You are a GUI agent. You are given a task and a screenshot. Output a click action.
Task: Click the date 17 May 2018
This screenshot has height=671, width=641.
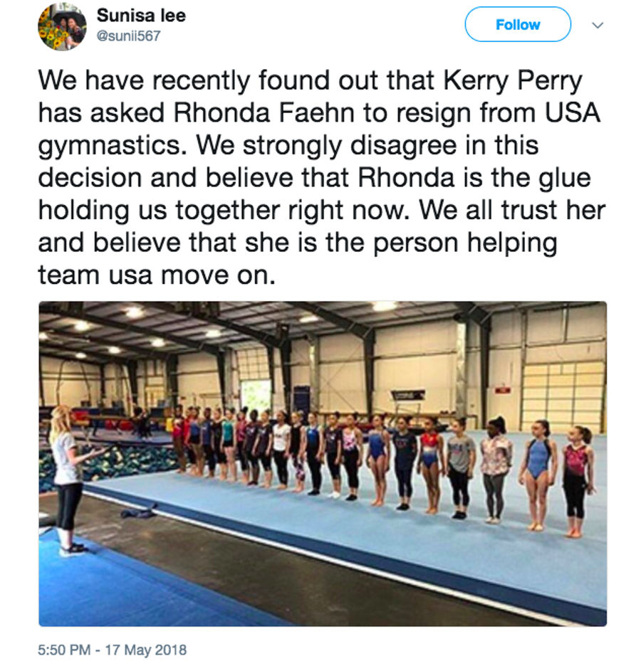click(146, 650)
